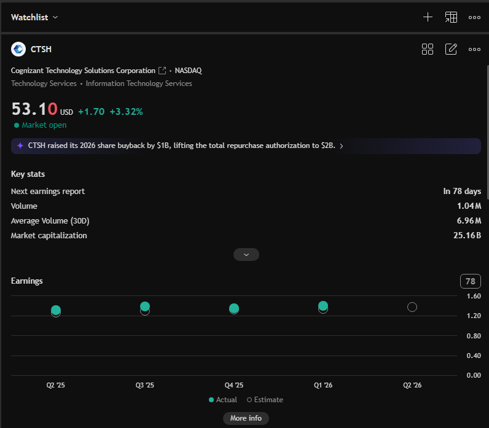Click the sparkle icon in the news banner
Image resolution: width=489 pixels, height=428 pixels.
pyautogui.click(x=20, y=146)
